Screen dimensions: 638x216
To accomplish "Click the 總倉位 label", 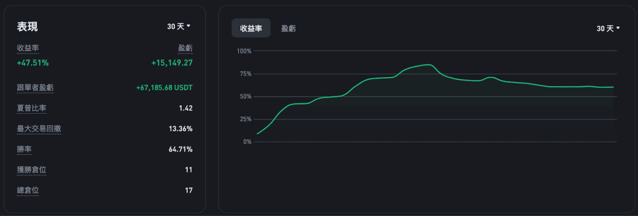I will click(28, 190).
